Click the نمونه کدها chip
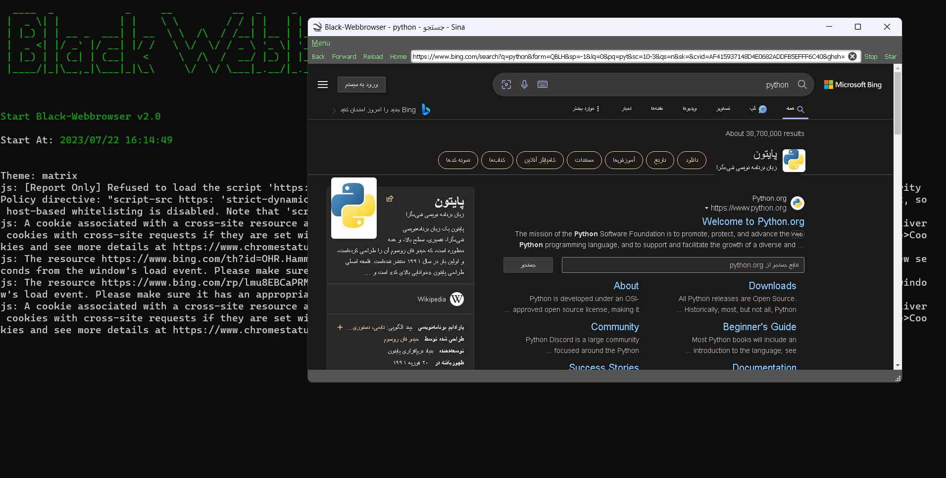Viewport: 946px width, 478px height. [x=458, y=160]
